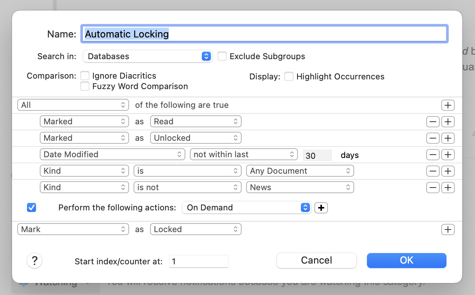Remove the 'Marked as Read' condition row
Image resolution: width=475 pixels, height=295 pixels.
pyautogui.click(x=433, y=122)
